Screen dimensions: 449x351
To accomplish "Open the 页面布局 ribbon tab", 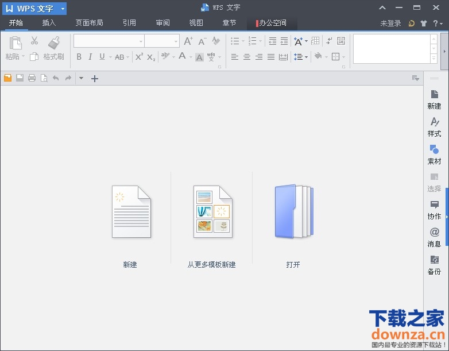I will tap(89, 23).
